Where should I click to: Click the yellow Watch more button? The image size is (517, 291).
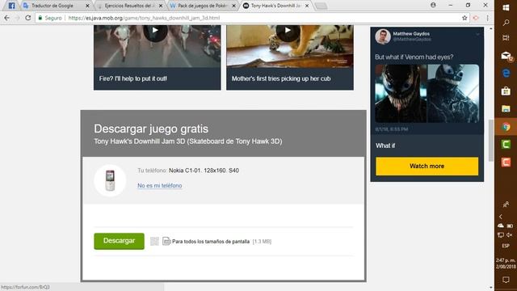click(427, 166)
